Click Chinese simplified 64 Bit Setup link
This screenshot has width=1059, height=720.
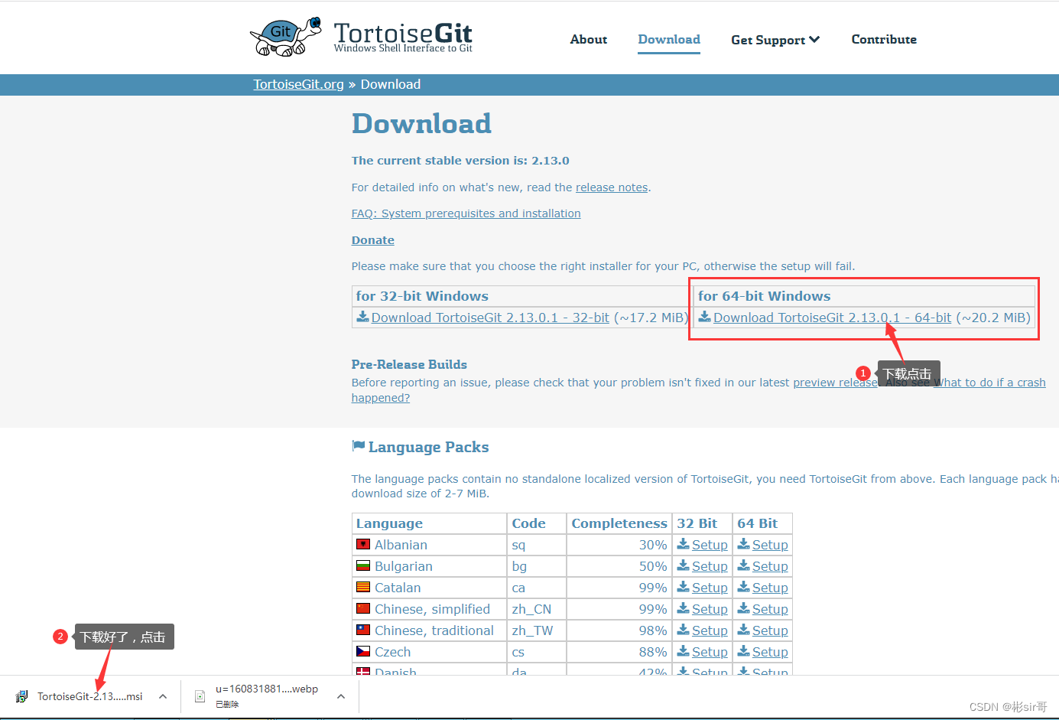(x=770, y=609)
